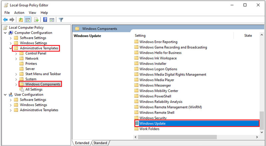Viewport: 266px width, 146px height.
Task: Click the vertical scrollbar thumb
Action: pos(262,121)
